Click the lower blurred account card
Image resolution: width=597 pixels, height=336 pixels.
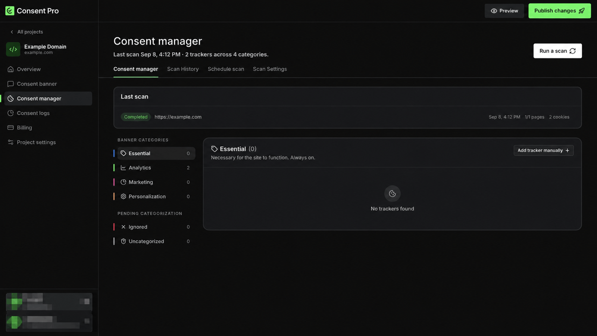[49, 322]
